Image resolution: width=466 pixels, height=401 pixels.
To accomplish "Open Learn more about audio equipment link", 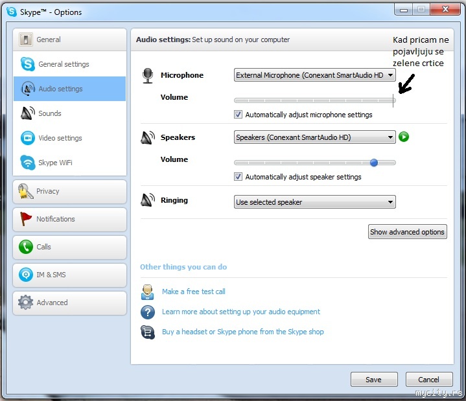I will [x=241, y=312].
